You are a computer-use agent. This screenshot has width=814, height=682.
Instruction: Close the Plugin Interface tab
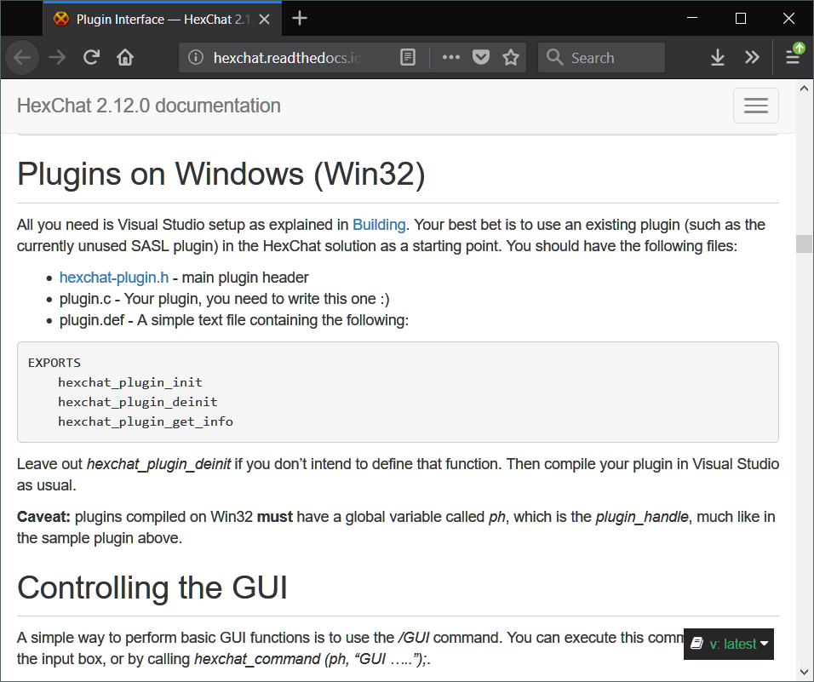(x=267, y=19)
